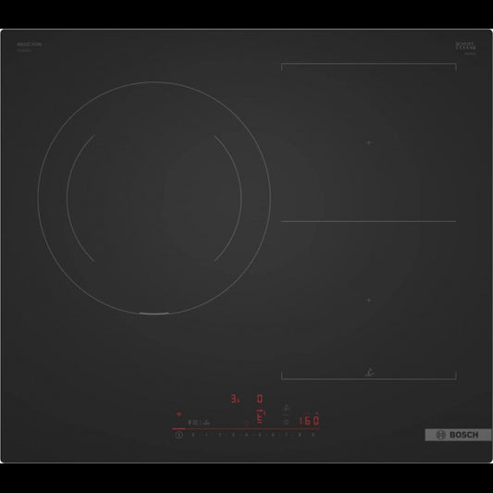This screenshot has width=493, height=493.
Task: Select the left zone display showing 3
Action: [x=235, y=399]
